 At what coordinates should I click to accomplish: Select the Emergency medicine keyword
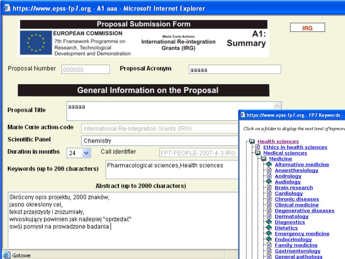tap(302, 233)
